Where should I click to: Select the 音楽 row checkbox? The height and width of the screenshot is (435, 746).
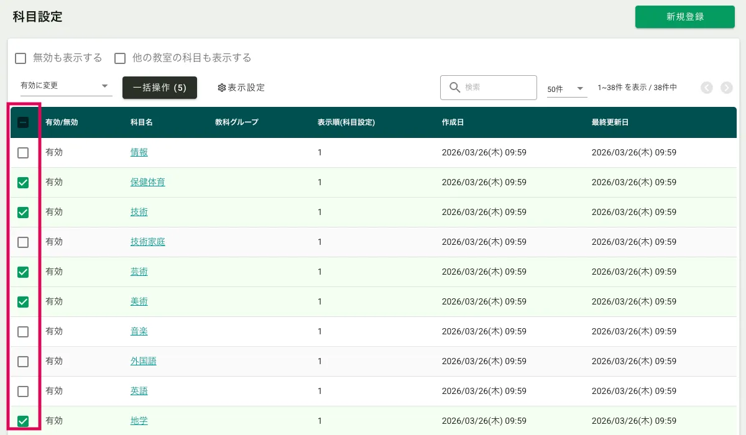tap(23, 332)
